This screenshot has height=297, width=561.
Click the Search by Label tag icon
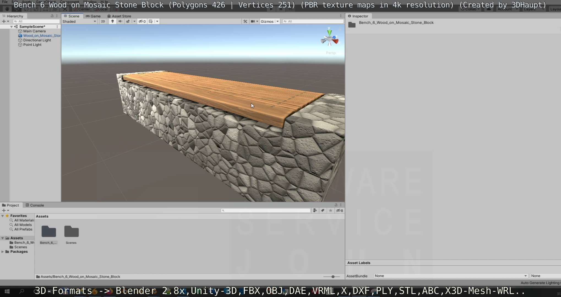point(323,210)
